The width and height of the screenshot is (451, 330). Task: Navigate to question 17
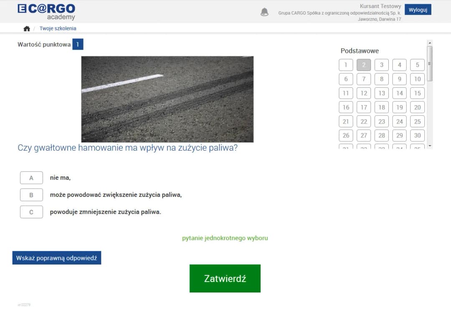click(364, 107)
